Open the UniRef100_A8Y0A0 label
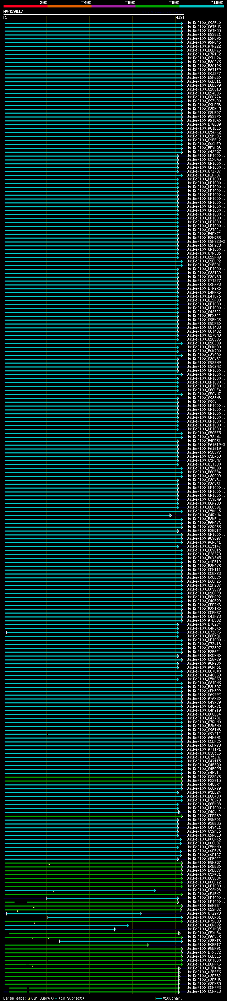 pyautogui.click(x=203, y=355)
